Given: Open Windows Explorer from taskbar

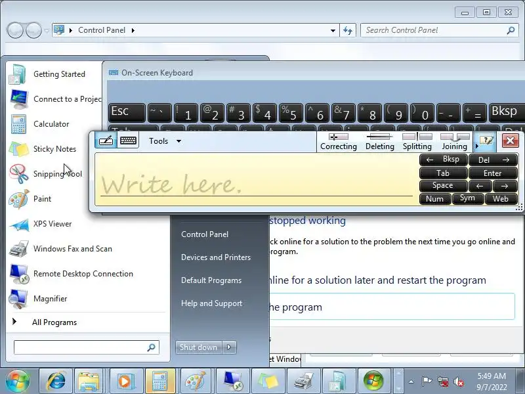Looking at the screenshot, I should point(89,381).
